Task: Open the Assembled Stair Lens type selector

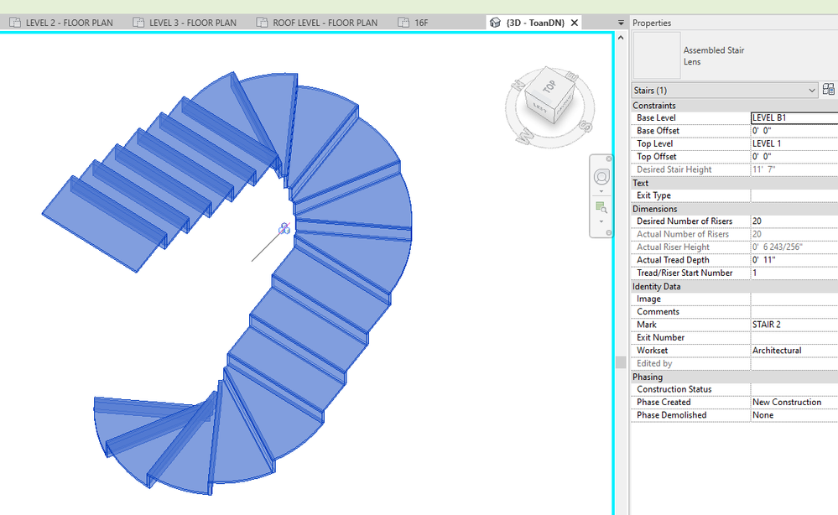Action: pyautogui.click(x=736, y=55)
